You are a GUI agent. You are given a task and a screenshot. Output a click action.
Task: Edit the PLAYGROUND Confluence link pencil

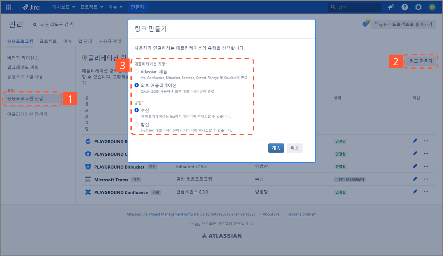click(415, 192)
